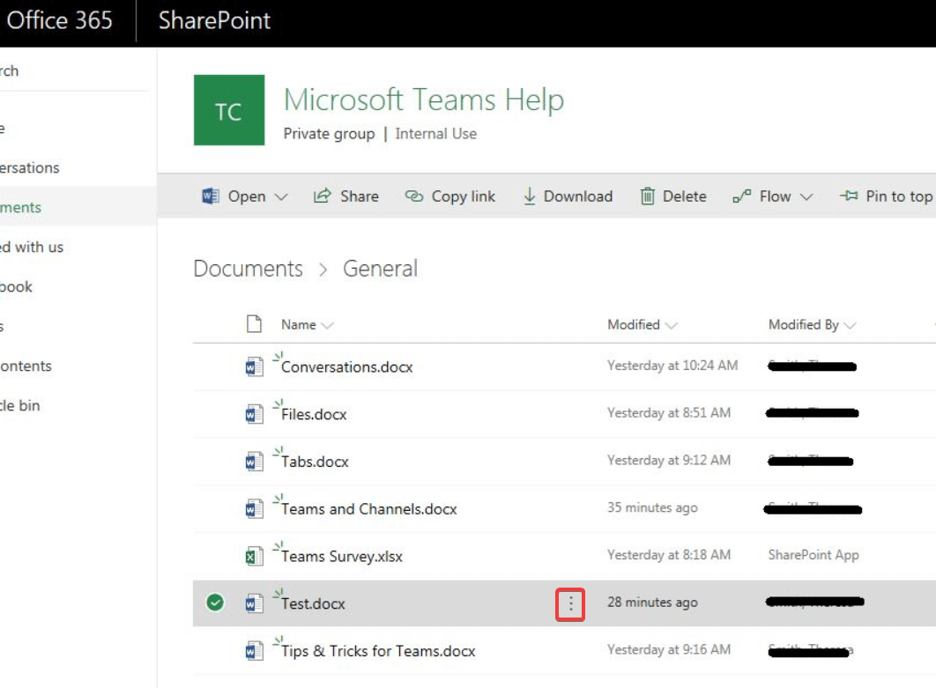Open Test.docx
Image resolution: width=936 pixels, height=688 pixels.
click(x=314, y=603)
